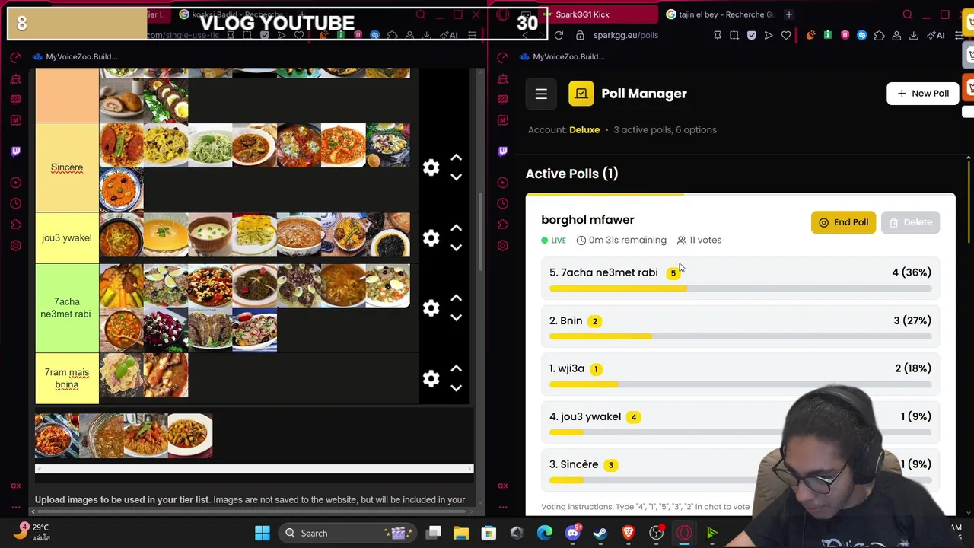974x548 pixels.
Task: Open settings gear for 7acha ne3met rabi row
Action: (431, 308)
